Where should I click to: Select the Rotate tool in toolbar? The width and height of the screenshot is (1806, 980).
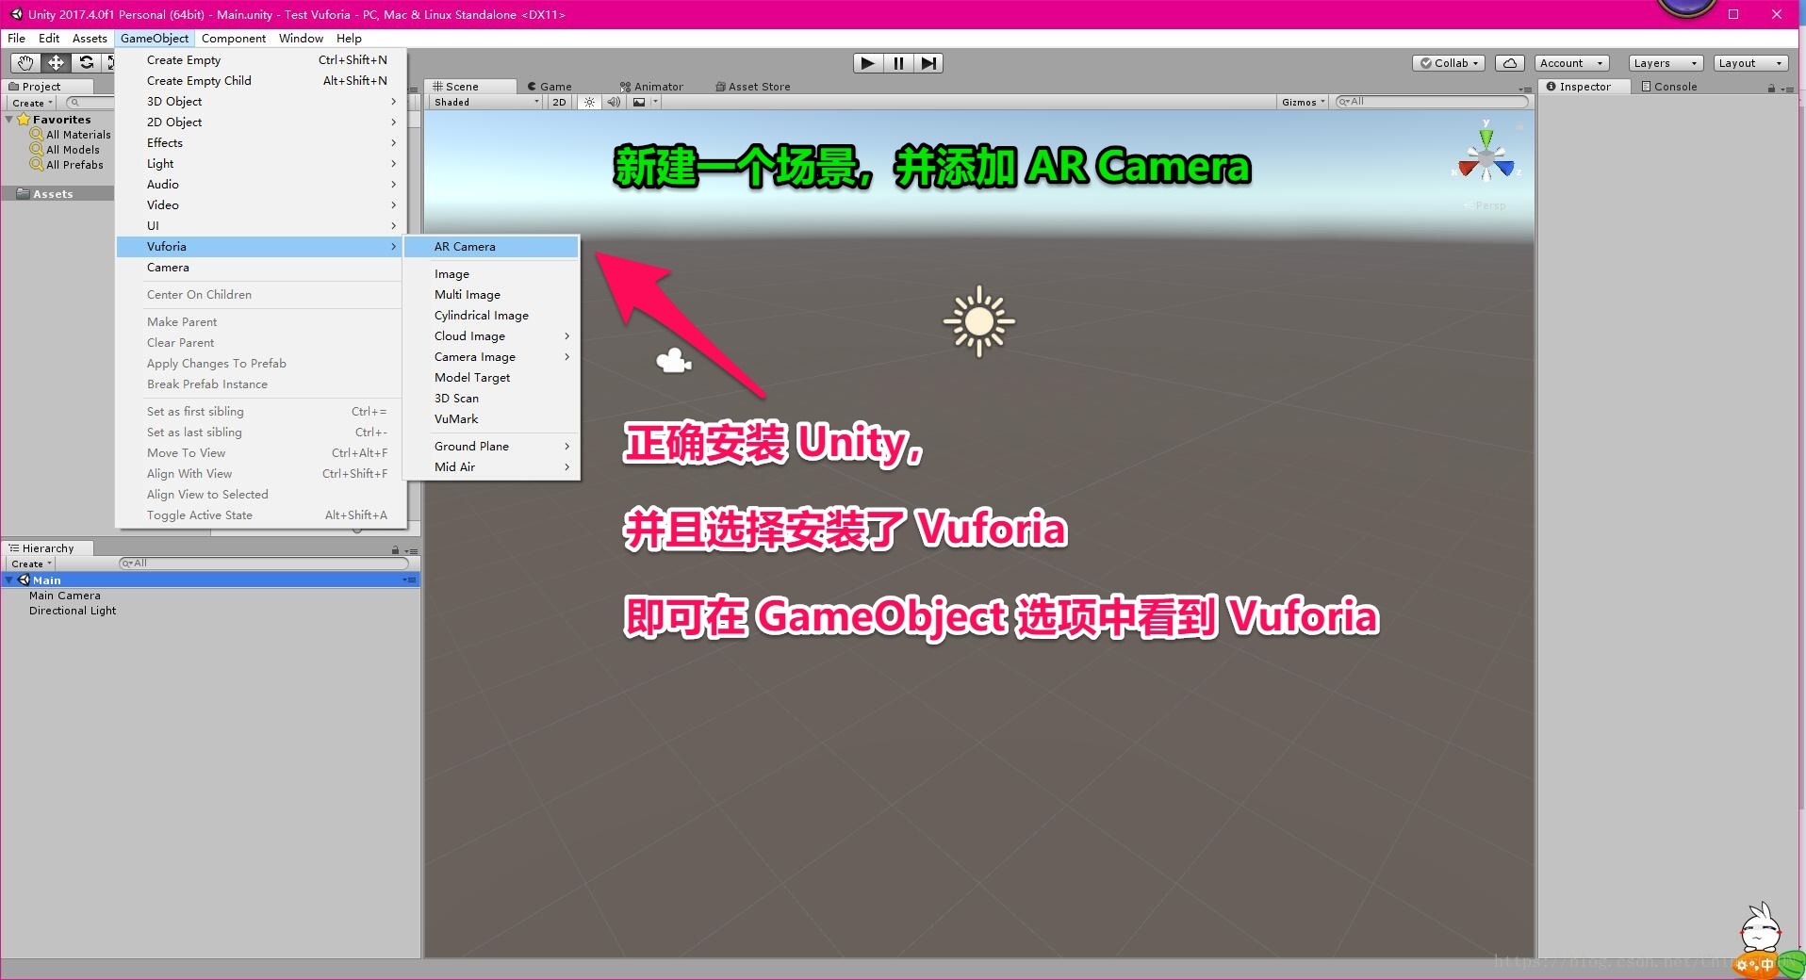click(x=86, y=63)
